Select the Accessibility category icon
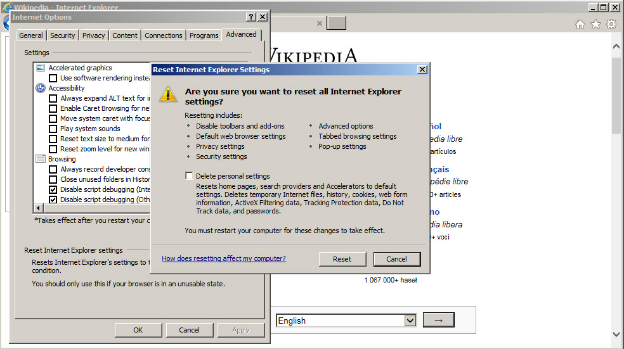Screen dimensions: 624x349 [41, 88]
